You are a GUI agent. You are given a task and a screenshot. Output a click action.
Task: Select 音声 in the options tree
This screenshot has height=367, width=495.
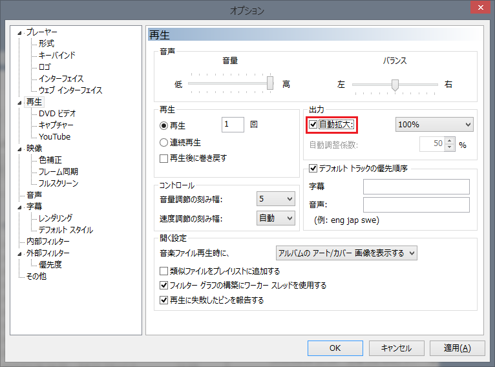pyautogui.click(x=34, y=195)
